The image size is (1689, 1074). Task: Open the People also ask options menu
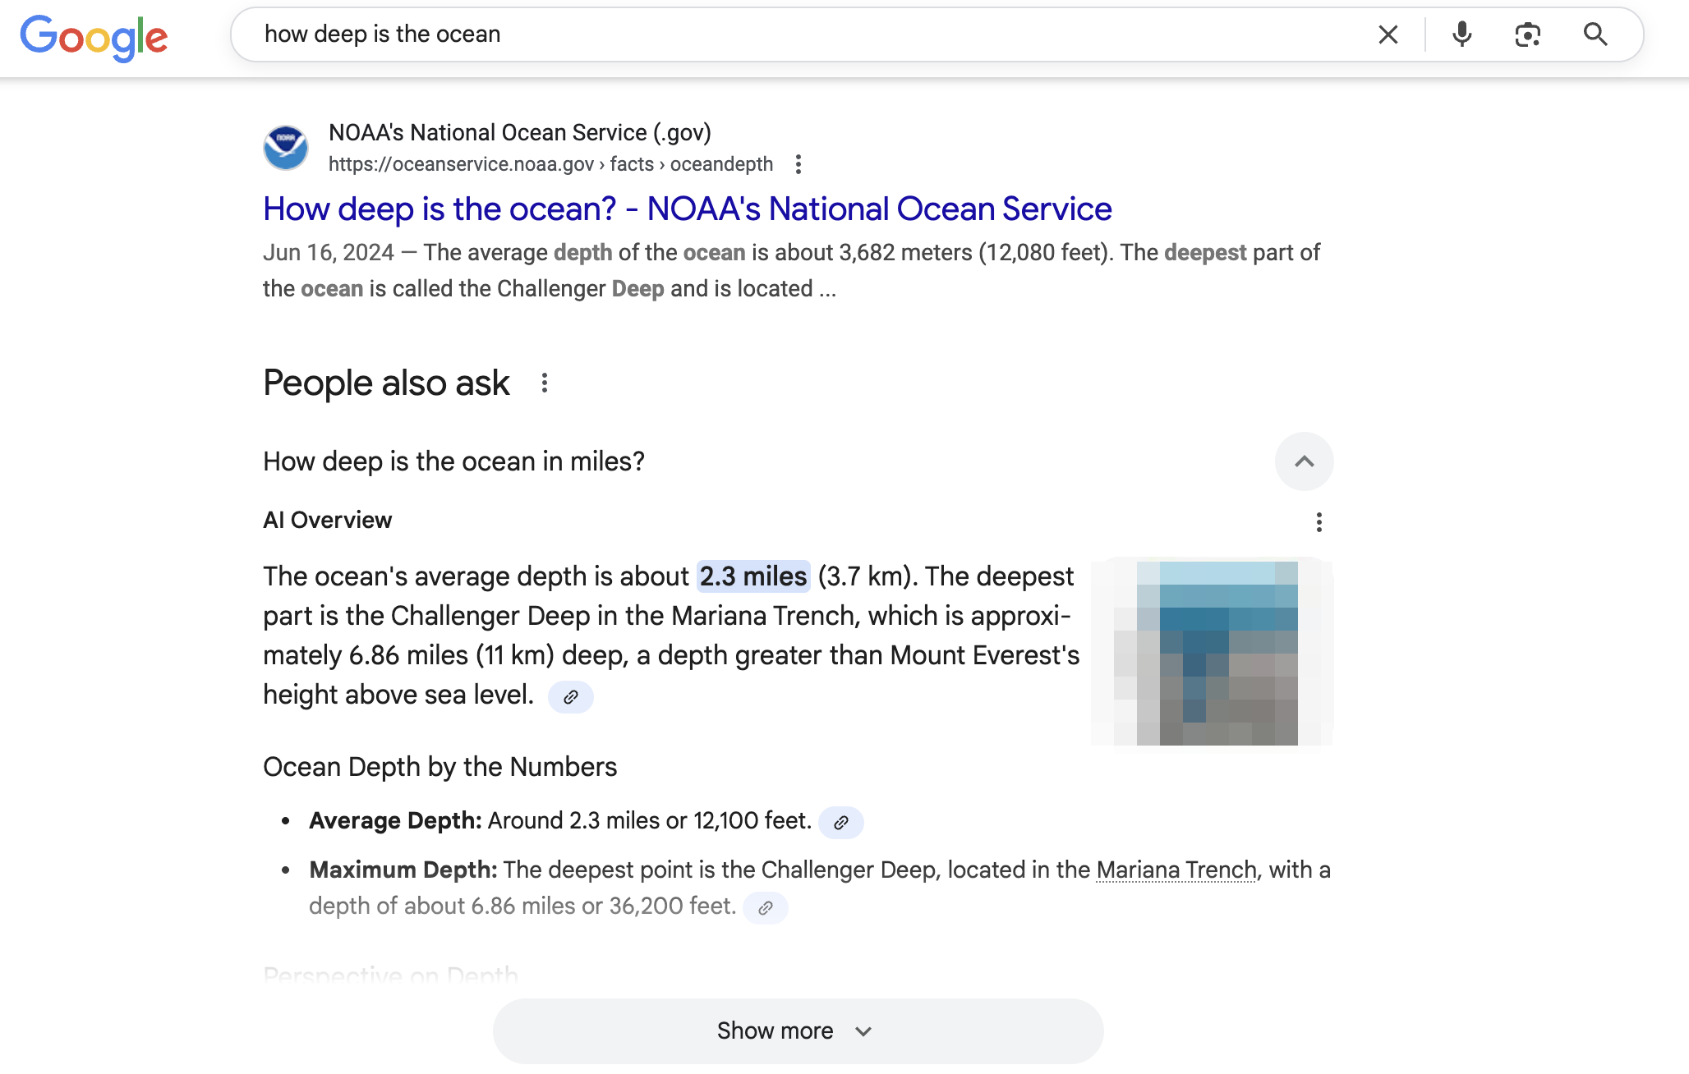pyautogui.click(x=545, y=383)
